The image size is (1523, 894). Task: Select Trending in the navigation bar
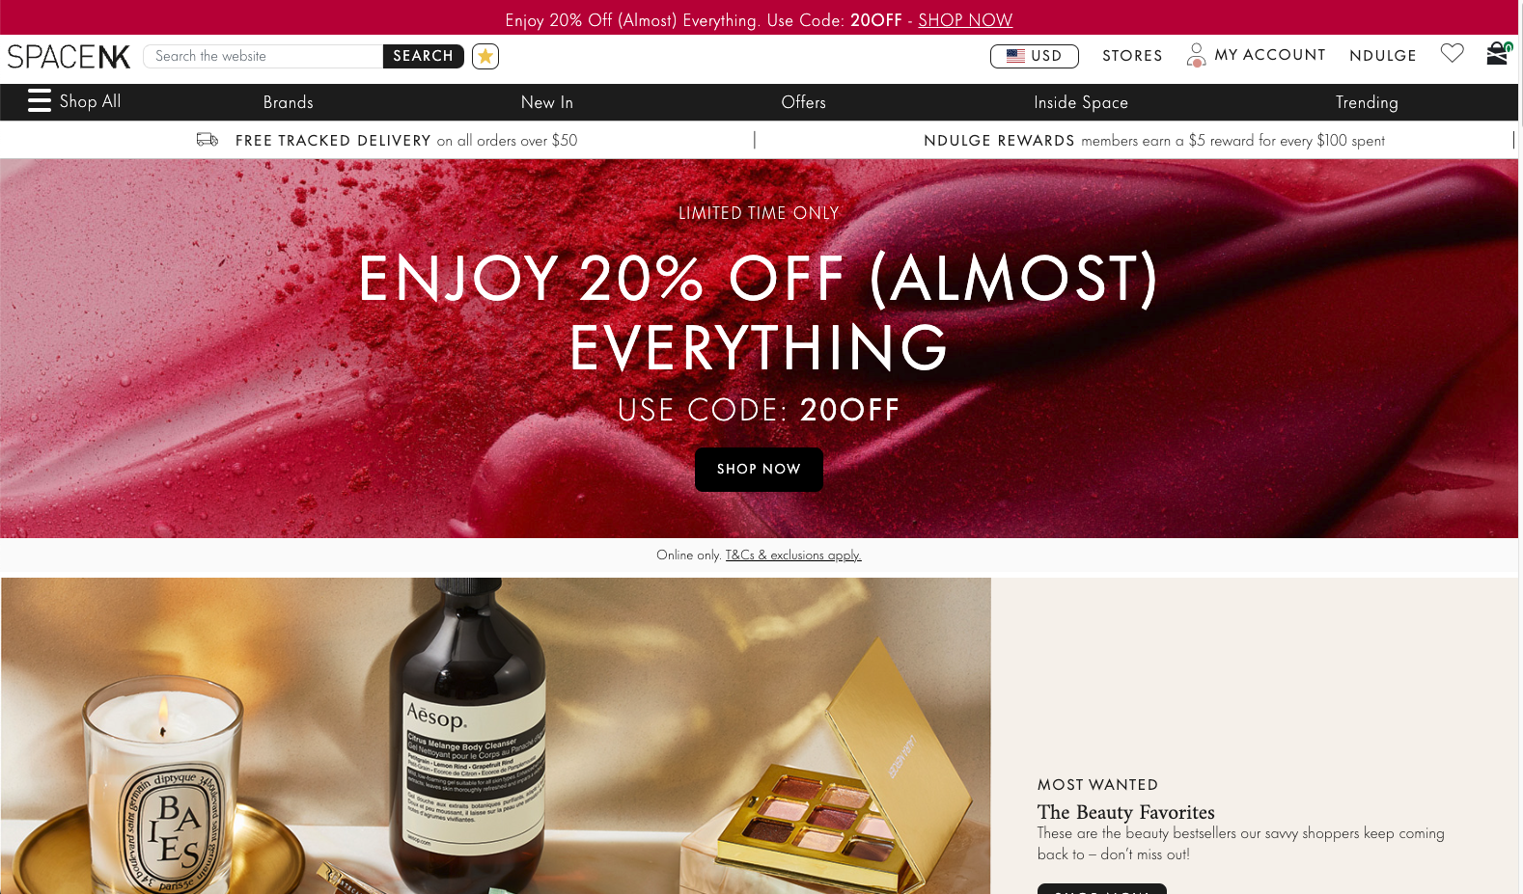(1366, 102)
